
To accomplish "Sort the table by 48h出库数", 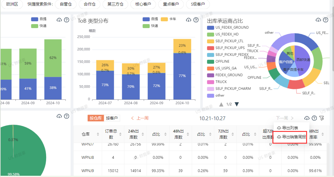I will coord(188,134).
